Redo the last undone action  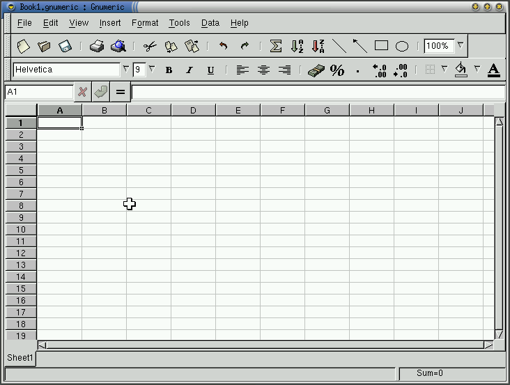pyautogui.click(x=245, y=46)
